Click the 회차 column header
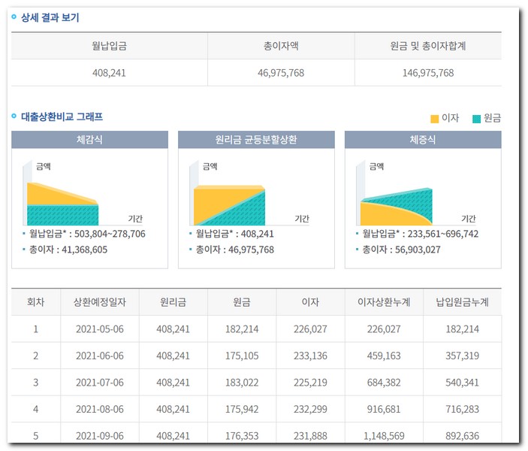This screenshot has height=451, width=528. pos(35,302)
